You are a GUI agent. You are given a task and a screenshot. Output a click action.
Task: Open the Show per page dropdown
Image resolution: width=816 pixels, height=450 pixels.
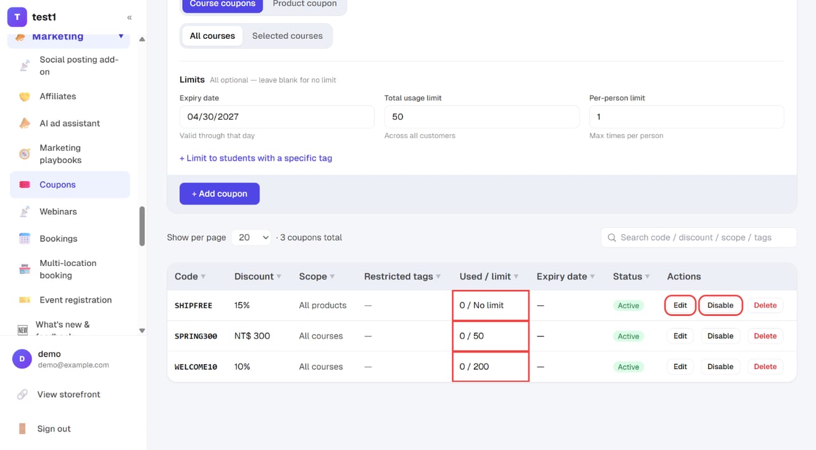(x=251, y=238)
